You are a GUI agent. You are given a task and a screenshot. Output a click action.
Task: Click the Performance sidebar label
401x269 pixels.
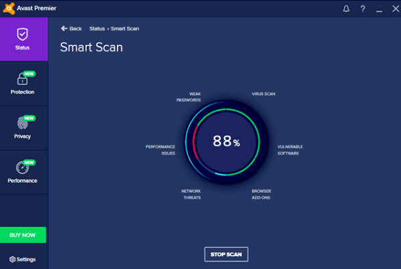pyautogui.click(x=22, y=181)
